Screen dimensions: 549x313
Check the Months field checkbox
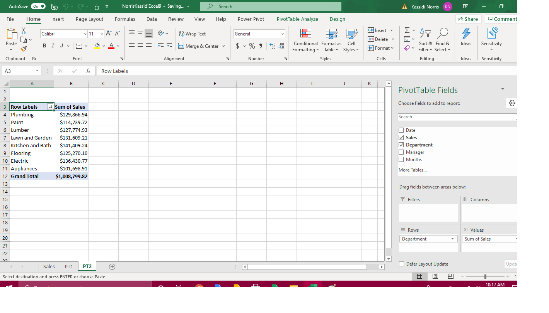click(x=401, y=160)
